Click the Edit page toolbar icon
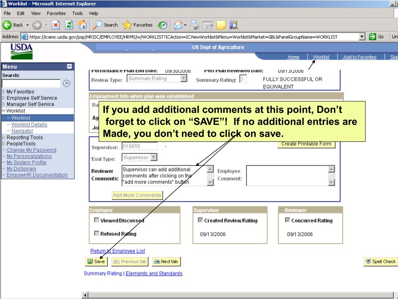Screen dimensions: 398x299 [x=208, y=25]
